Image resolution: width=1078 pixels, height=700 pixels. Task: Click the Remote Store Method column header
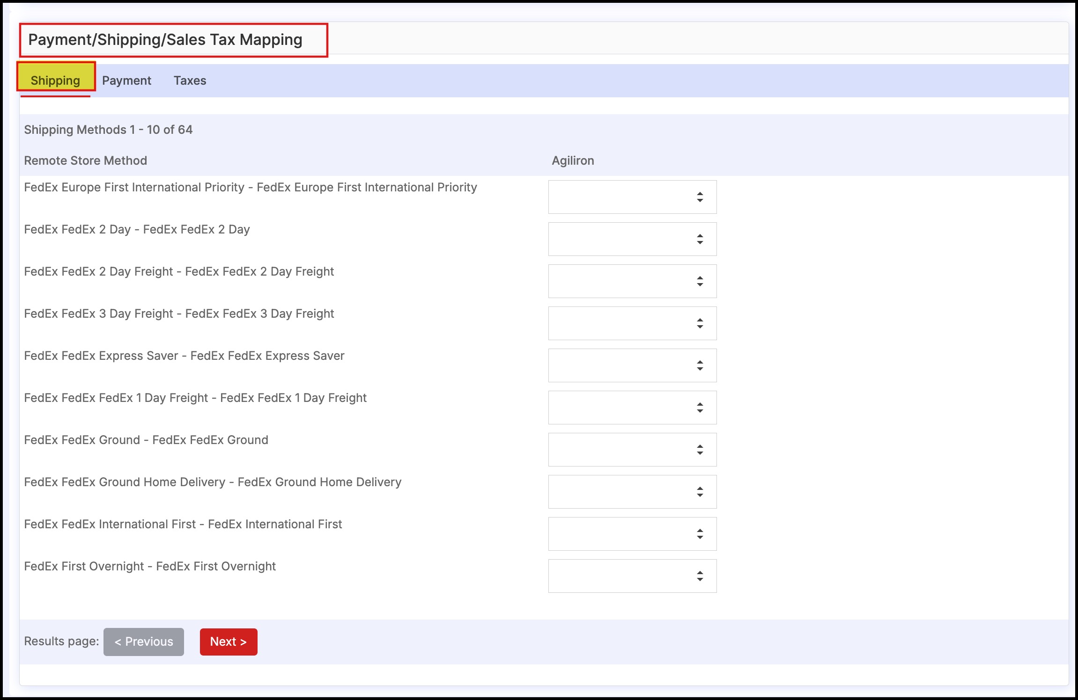point(85,160)
